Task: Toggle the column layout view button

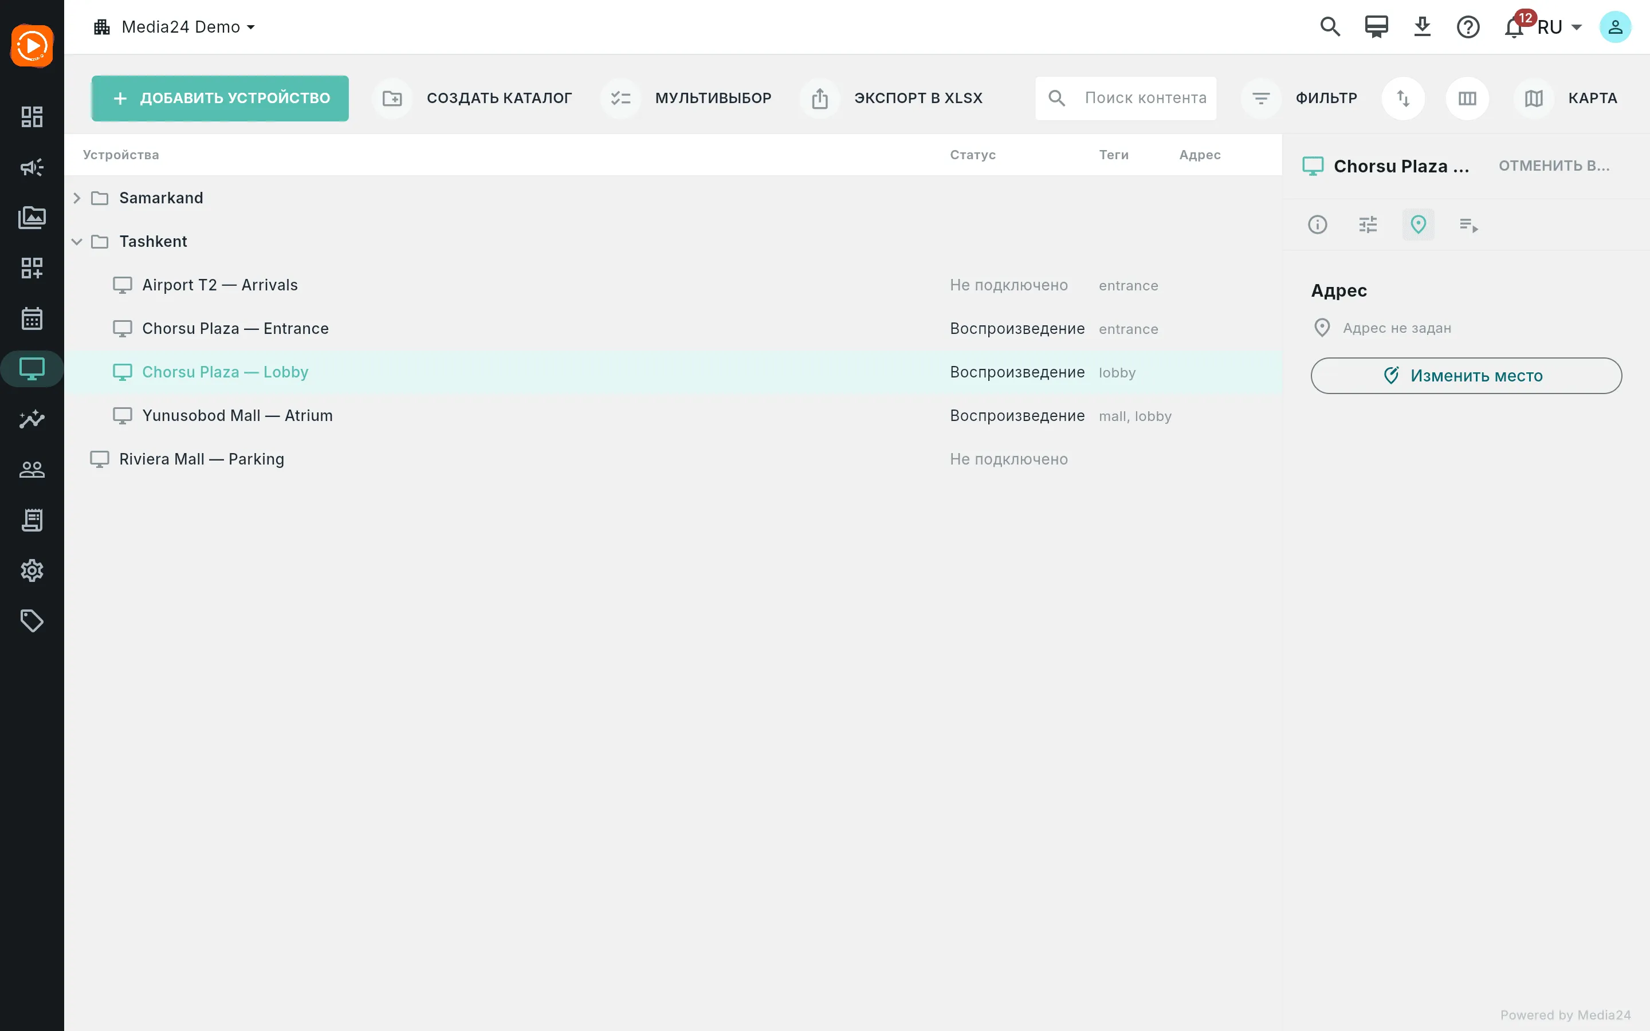Action: [1467, 98]
